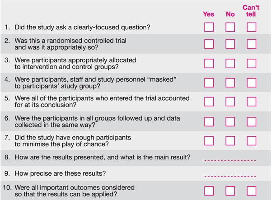Select Yes for all participants accounted for

point(209,102)
